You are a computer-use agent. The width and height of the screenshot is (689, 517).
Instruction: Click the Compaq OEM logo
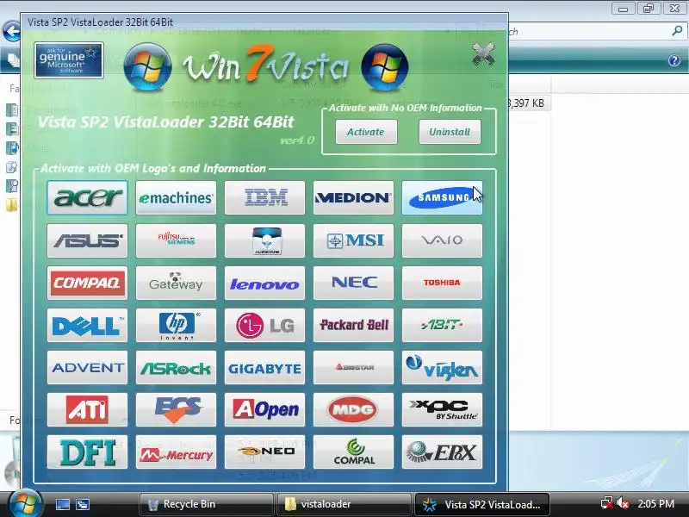[x=87, y=283]
